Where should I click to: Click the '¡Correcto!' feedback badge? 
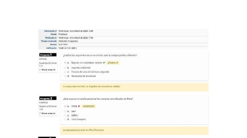click(113, 63)
